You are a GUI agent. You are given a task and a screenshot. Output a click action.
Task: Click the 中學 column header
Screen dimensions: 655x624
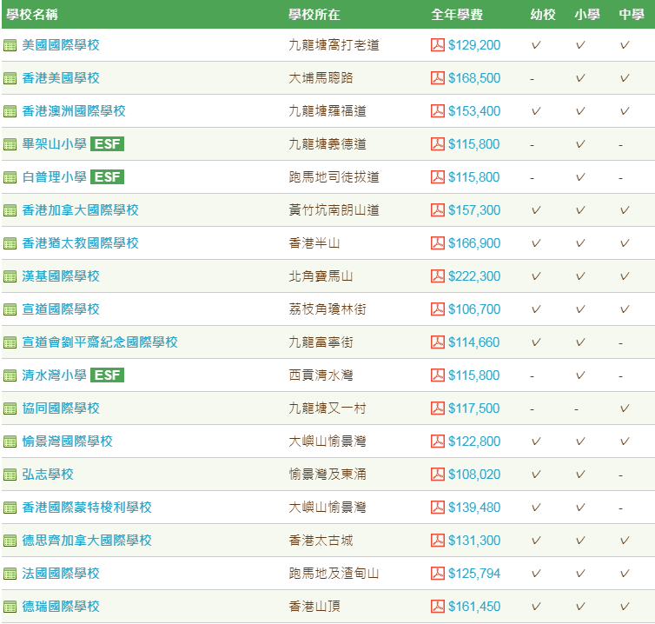tap(632, 15)
